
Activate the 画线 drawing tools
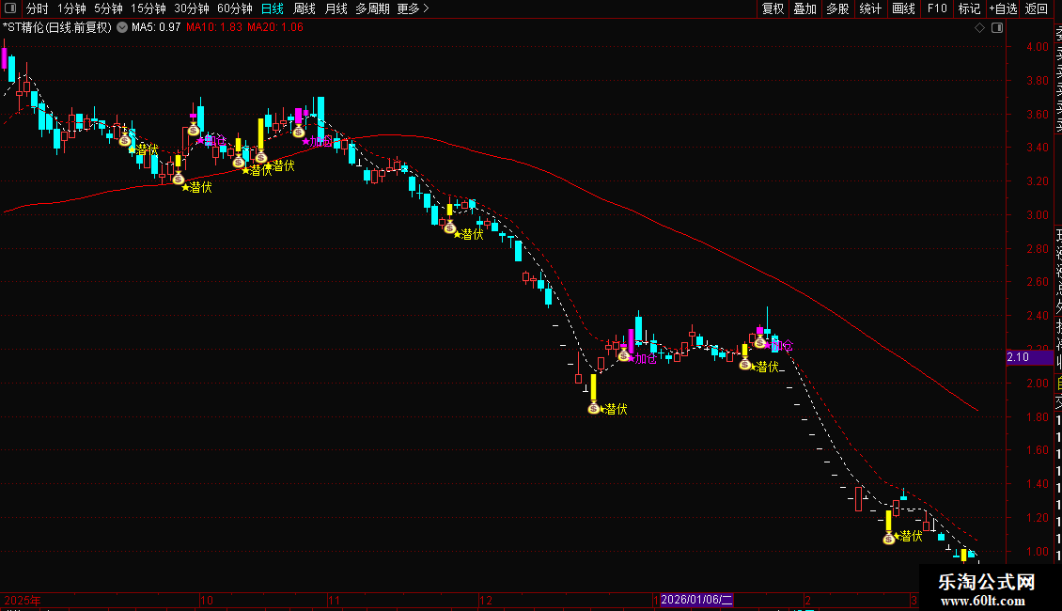pos(903,8)
